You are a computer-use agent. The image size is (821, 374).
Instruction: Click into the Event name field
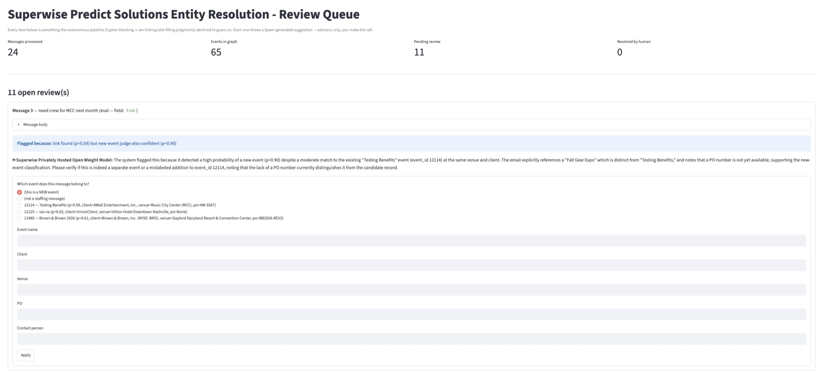coord(411,240)
